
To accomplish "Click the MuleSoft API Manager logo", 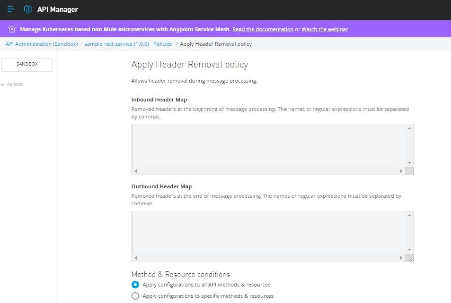I will (27, 9).
